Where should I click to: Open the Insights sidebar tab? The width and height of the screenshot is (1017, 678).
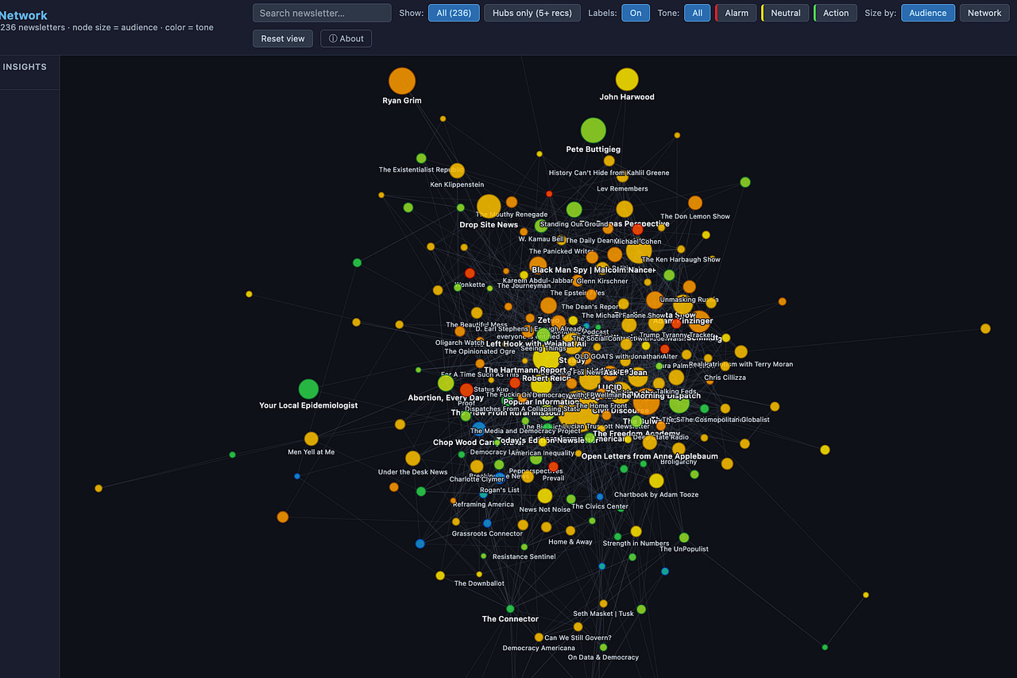[x=25, y=67]
